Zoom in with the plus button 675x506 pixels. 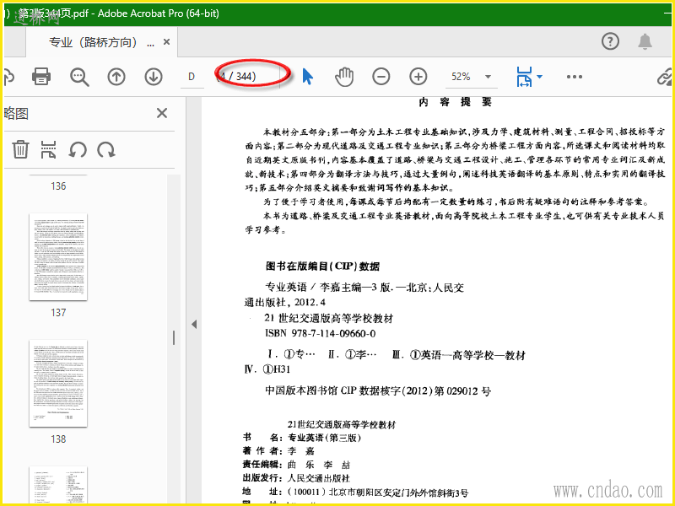[x=418, y=77]
